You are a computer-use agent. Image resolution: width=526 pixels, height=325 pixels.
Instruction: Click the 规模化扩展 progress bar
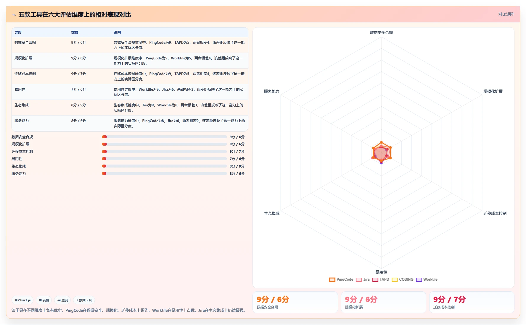coord(164,144)
